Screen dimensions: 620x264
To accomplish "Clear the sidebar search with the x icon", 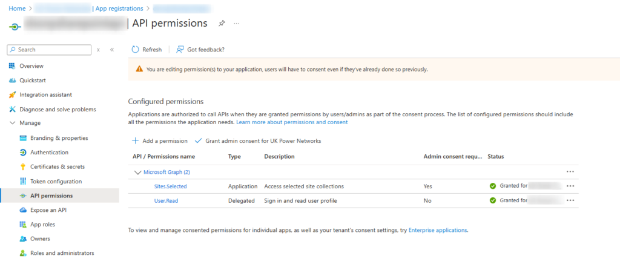I will point(98,50).
